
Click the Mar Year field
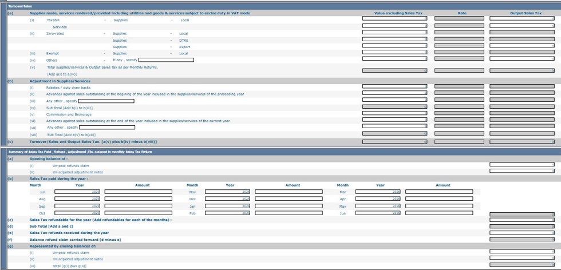(x=378, y=192)
